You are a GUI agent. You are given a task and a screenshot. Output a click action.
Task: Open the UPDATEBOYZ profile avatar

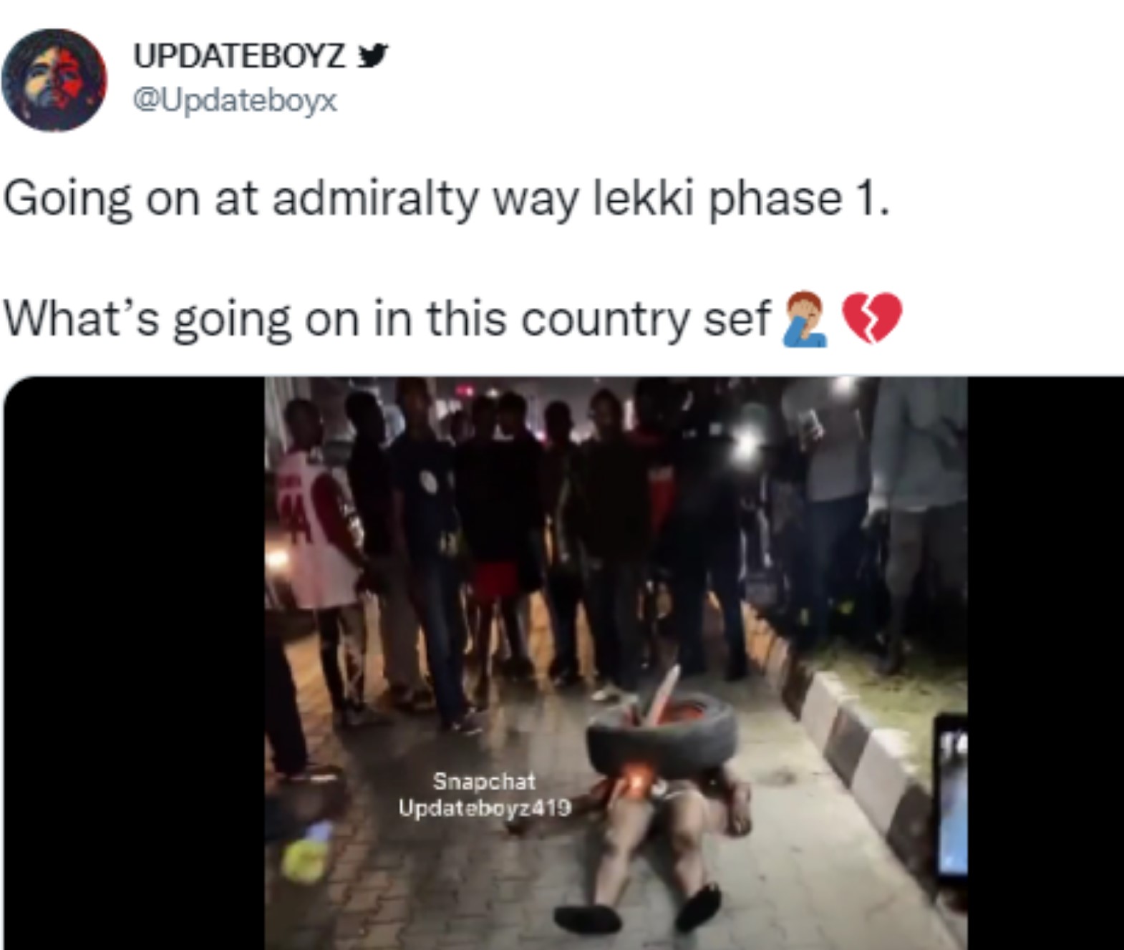[54, 80]
